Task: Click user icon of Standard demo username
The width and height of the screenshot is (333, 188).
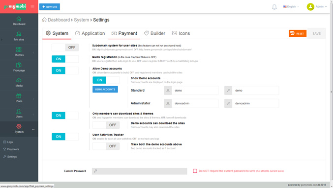Action: [168, 91]
